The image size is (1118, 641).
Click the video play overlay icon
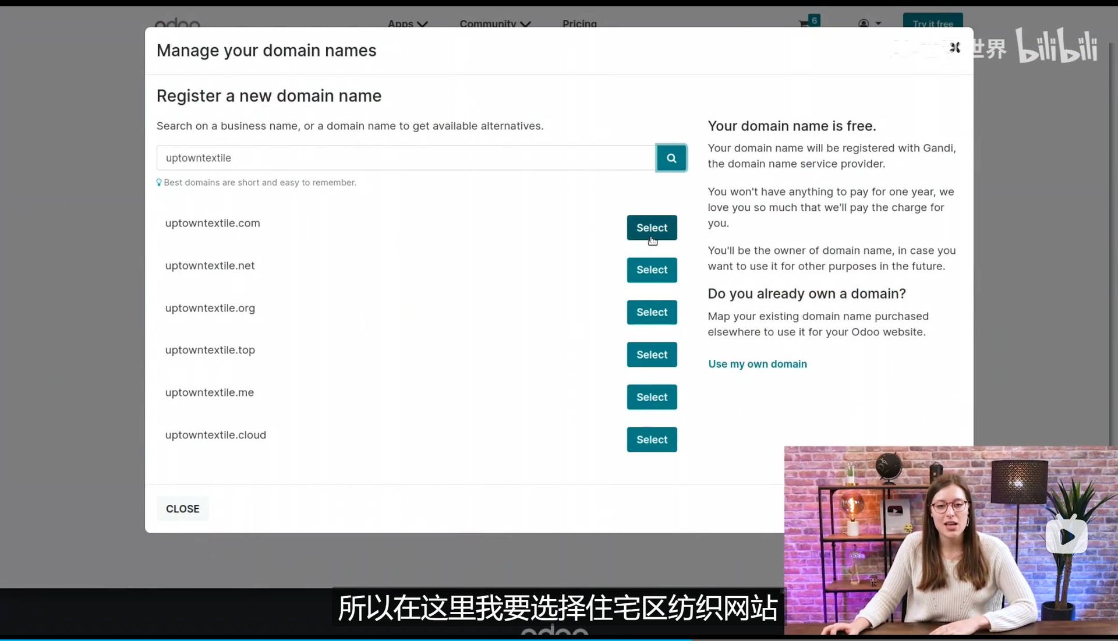tap(1066, 536)
